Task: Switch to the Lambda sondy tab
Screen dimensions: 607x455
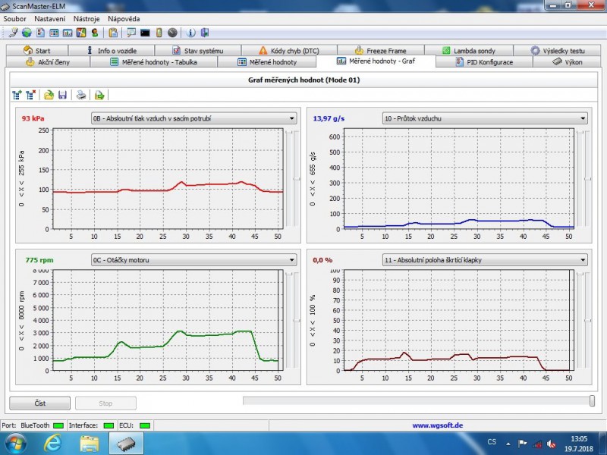Action: tap(467, 51)
